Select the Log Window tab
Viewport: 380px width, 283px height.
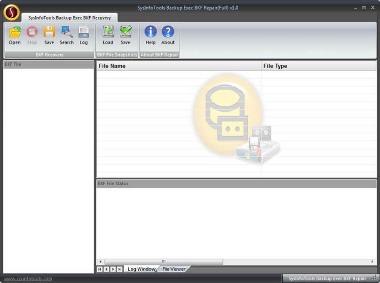tap(141, 269)
